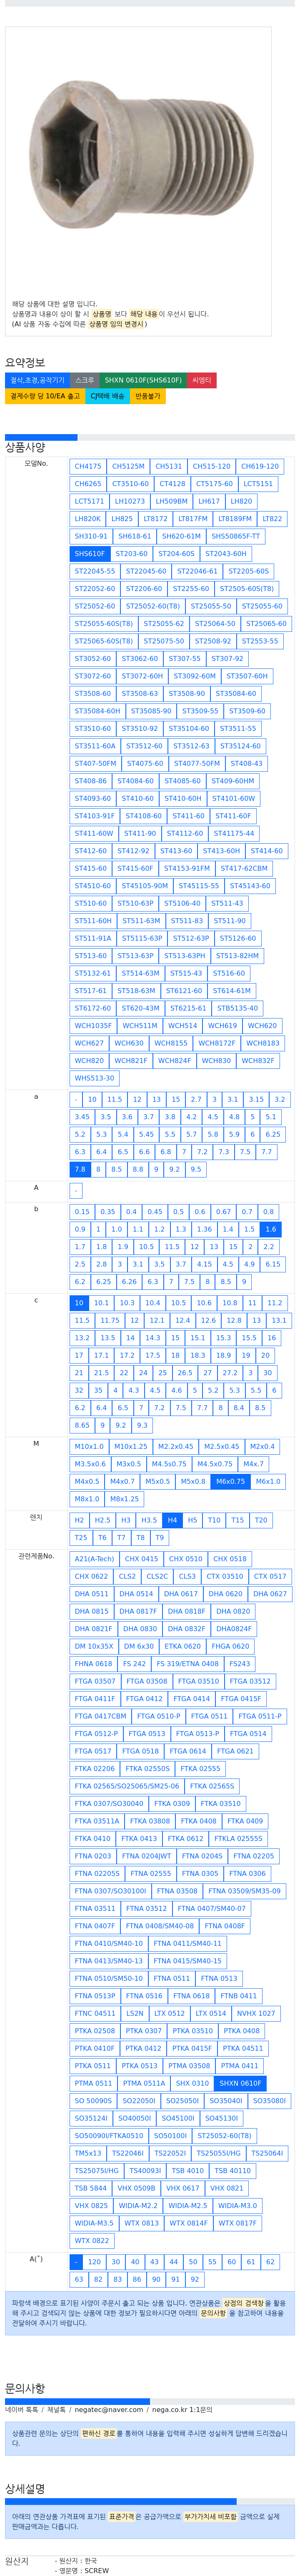The width and height of the screenshot is (300, 2576).
Task: Click the 반품불가 badge
Action: (x=148, y=396)
